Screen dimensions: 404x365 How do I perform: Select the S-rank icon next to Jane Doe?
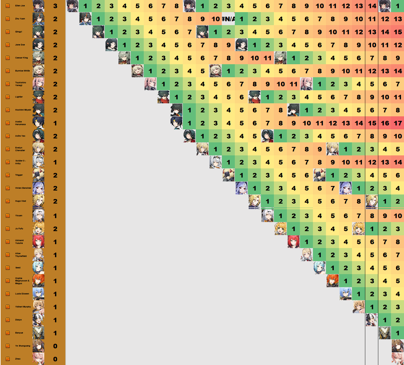tap(8, 45)
